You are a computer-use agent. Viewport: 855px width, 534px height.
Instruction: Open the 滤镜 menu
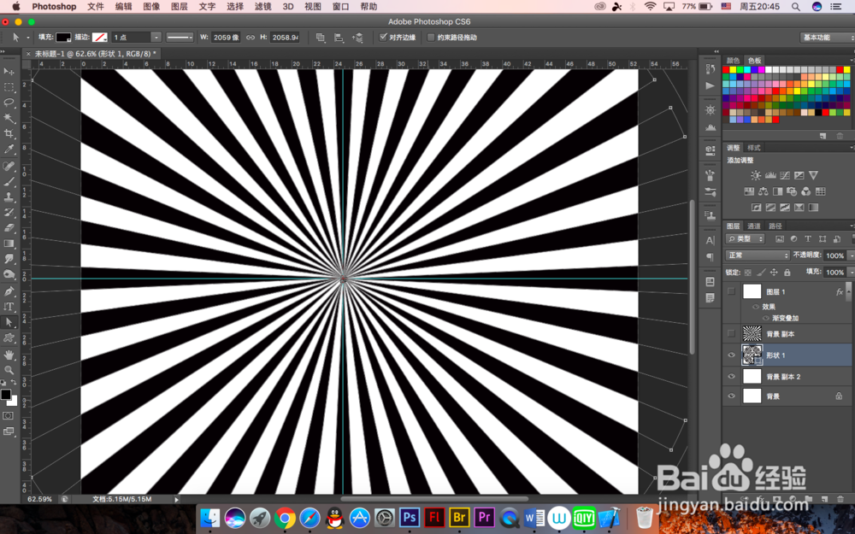click(262, 7)
